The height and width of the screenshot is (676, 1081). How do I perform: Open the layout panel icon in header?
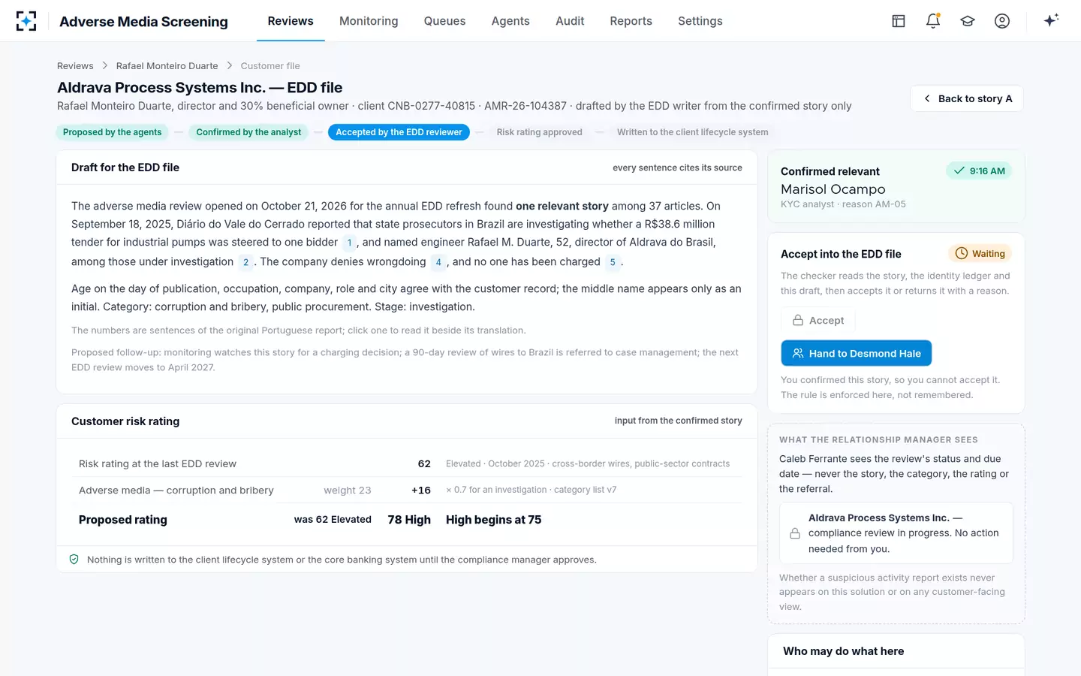[899, 21]
